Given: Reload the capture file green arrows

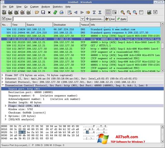Looking at the screenshot, I should point(55,12).
